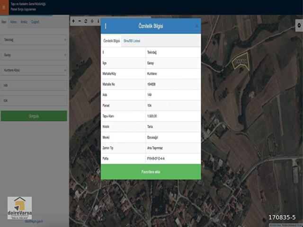Screen dimensions: 303x227
Task: Open the Kurtdere Köyü neighborhood dropdown
Action: coord(34,70)
